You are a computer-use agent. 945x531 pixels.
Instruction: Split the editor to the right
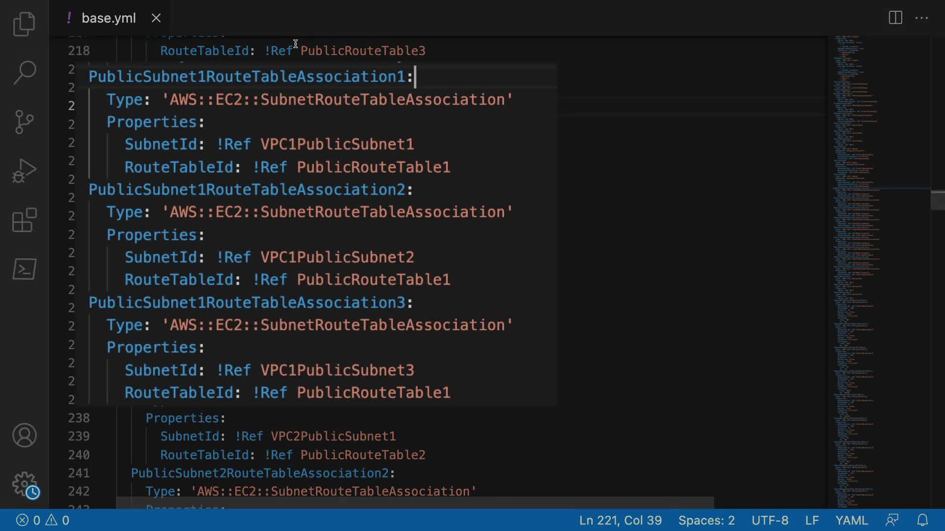895,18
